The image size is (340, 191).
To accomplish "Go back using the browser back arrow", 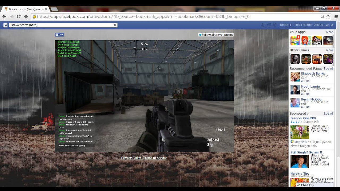I will pos(4,16).
